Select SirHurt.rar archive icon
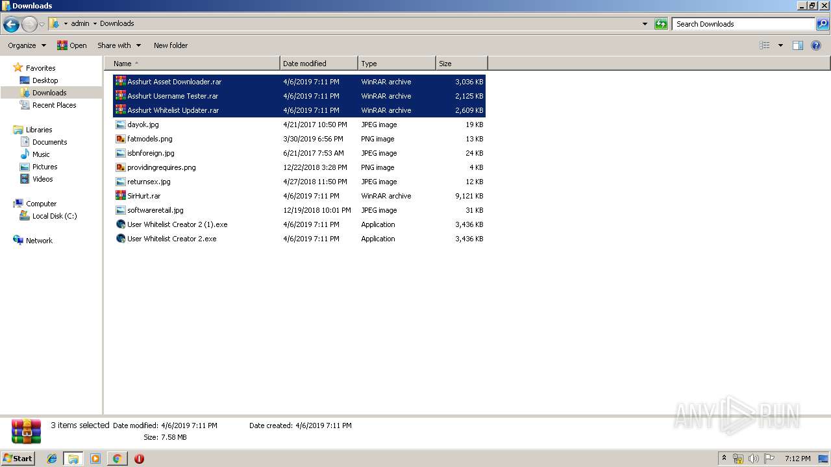 pyautogui.click(x=121, y=196)
